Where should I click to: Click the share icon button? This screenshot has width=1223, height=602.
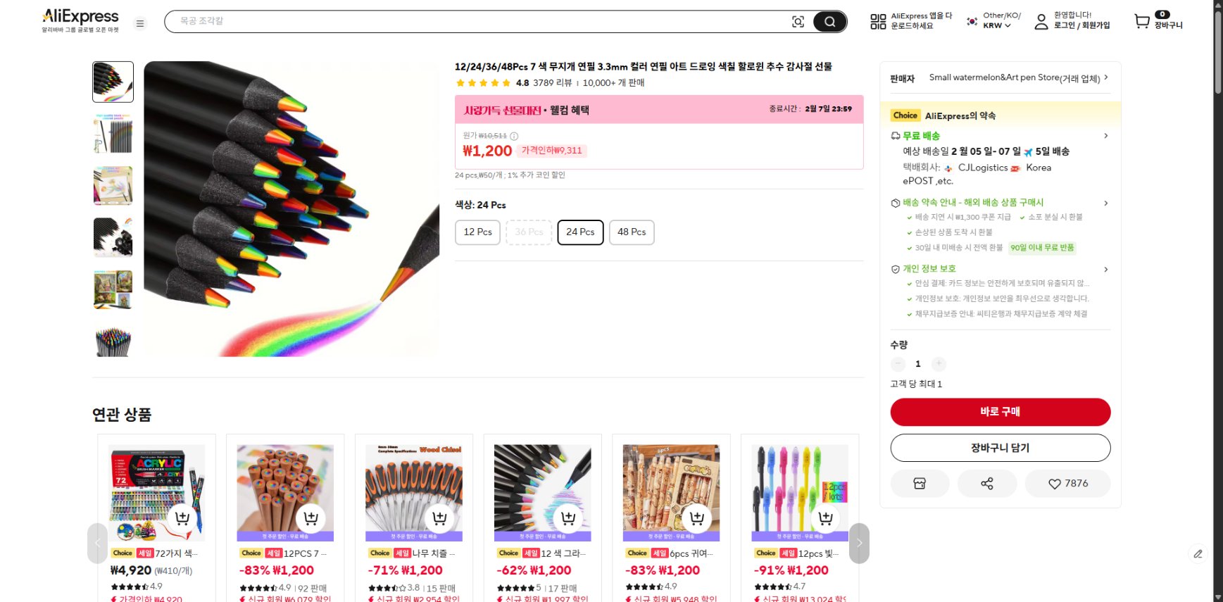point(986,484)
